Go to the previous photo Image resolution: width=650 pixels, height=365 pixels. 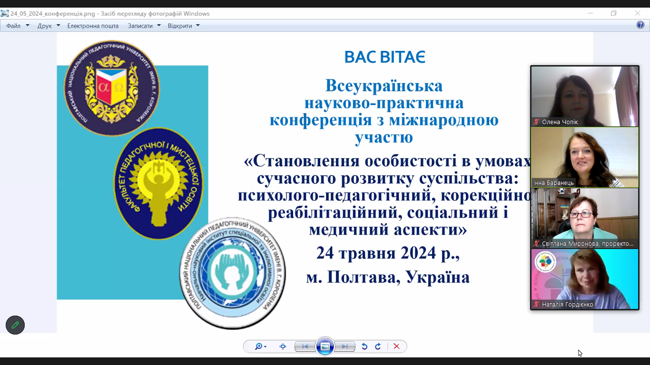click(x=305, y=346)
